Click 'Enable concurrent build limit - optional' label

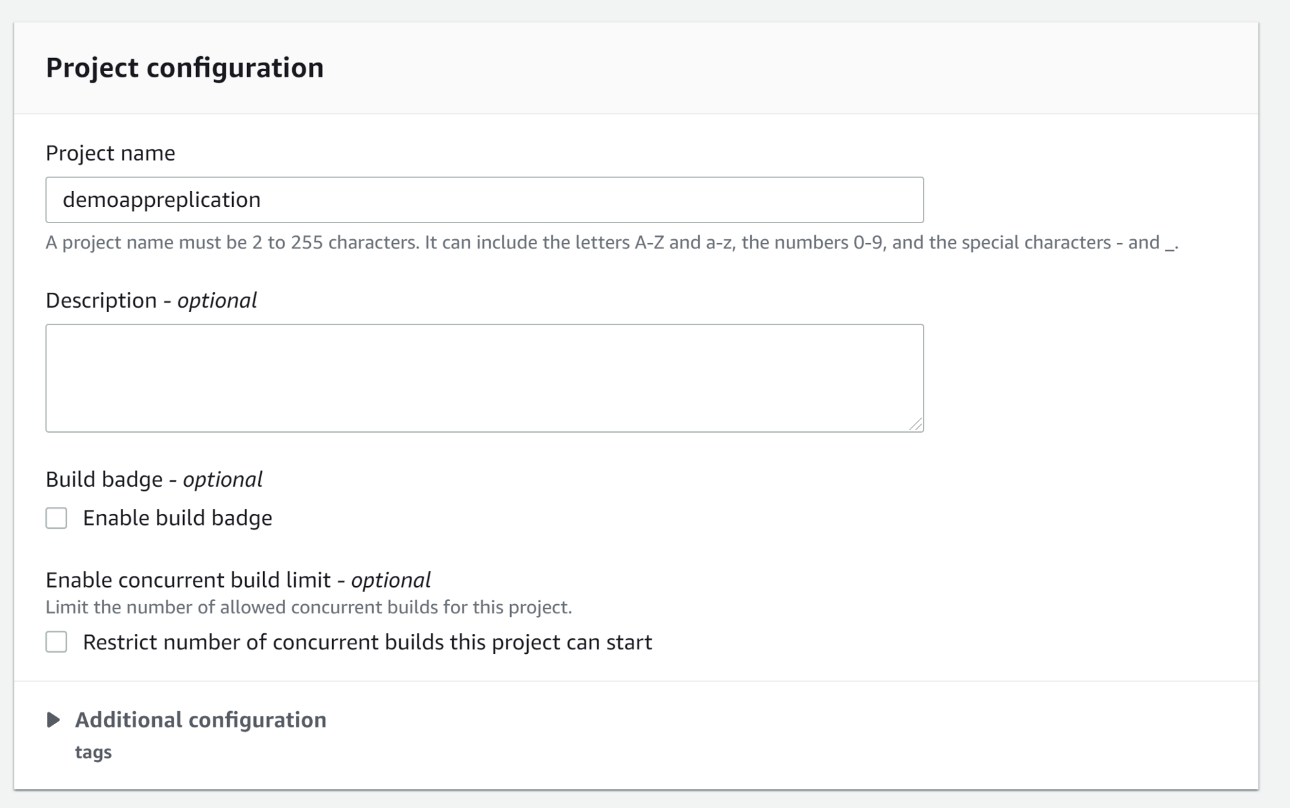tap(238, 580)
